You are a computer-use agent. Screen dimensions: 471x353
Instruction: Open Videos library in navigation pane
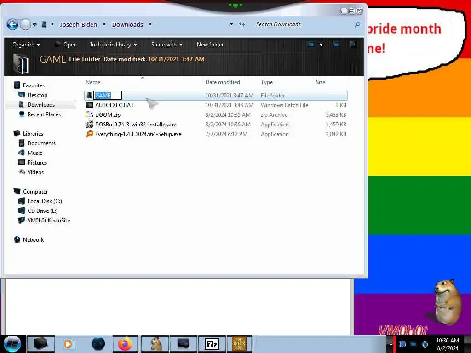[x=35, y=172]
